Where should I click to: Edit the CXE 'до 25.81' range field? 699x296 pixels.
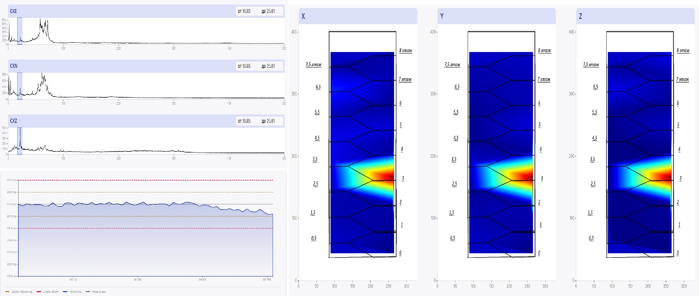tap(268, 11)
